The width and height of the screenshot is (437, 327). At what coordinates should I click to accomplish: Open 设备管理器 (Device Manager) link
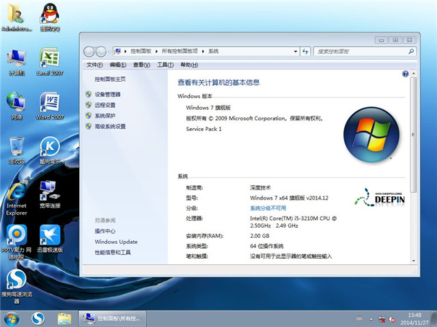click(x=108, y=95)
